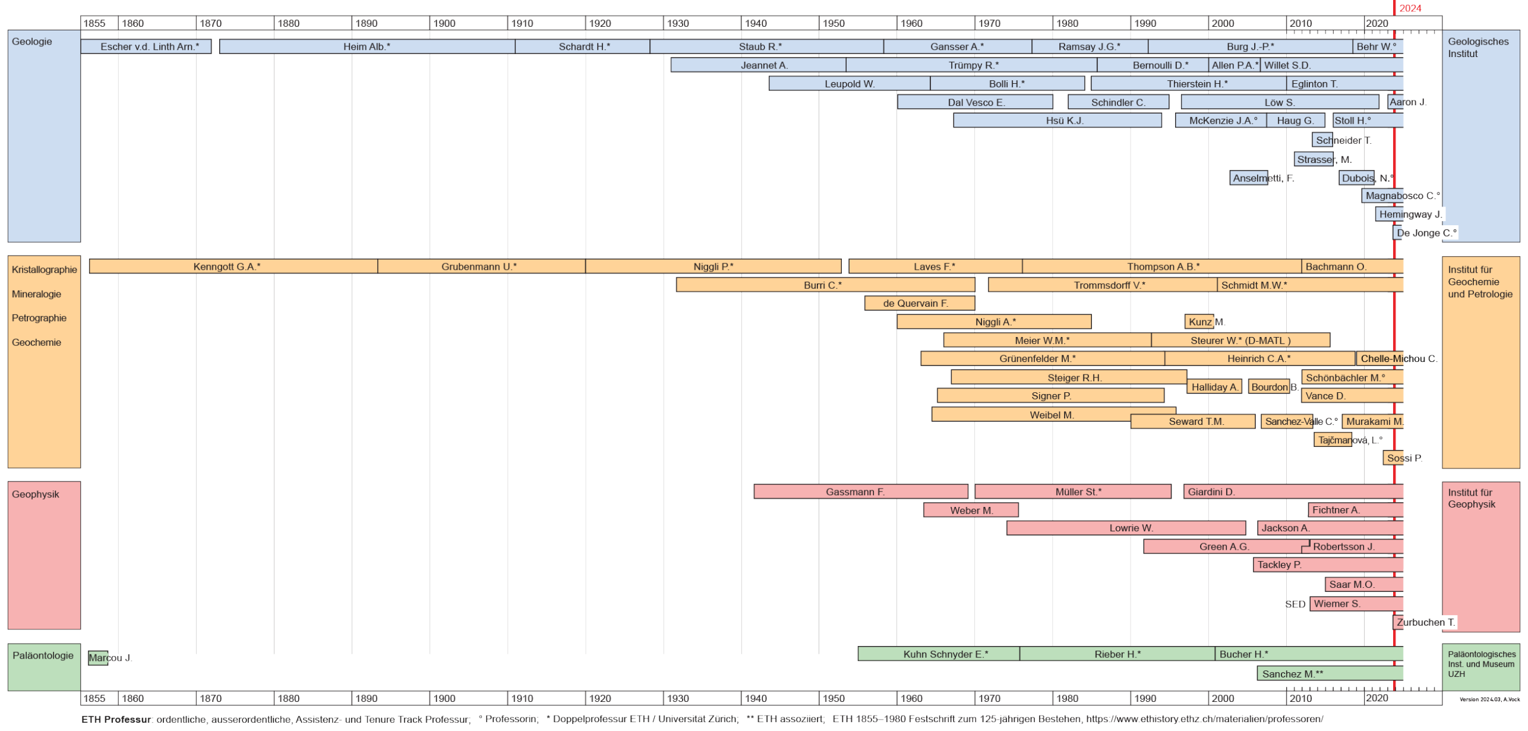Click the Schardt H.* bar
This screenshot has width=1528, height=731.
pyautogui.click(x=582, y=46)
